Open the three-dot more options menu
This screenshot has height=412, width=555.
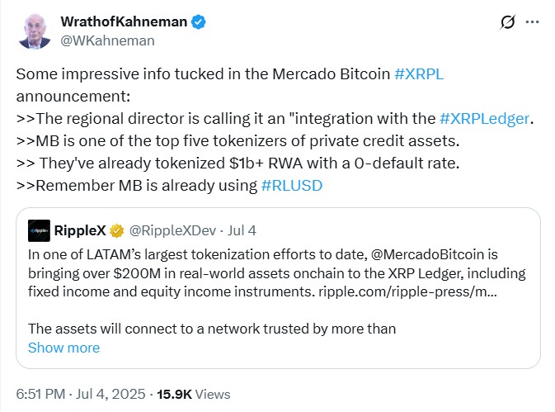[x=532, y=22]
